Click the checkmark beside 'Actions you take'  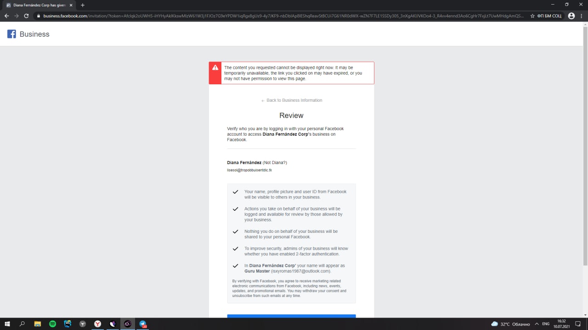[x=235, y=209]
